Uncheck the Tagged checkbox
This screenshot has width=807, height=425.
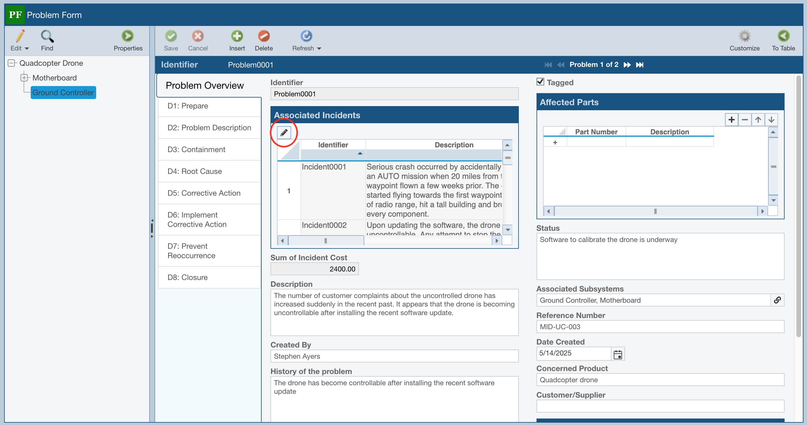(540, 82)
